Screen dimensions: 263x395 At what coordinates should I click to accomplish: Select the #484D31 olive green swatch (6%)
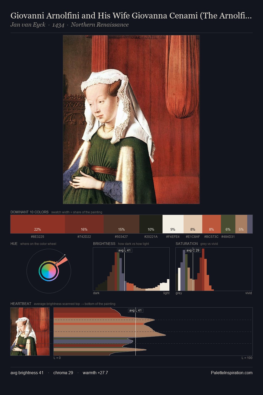(x=228, y=224)
